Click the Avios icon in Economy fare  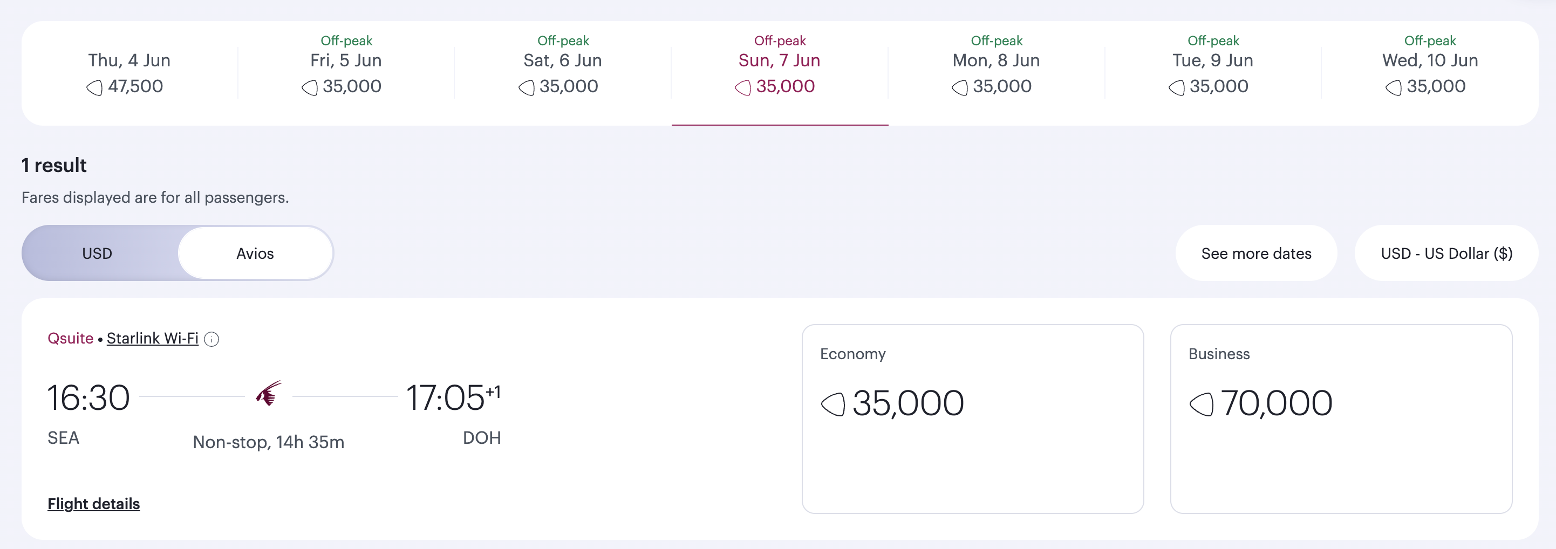tap(833, 404)
